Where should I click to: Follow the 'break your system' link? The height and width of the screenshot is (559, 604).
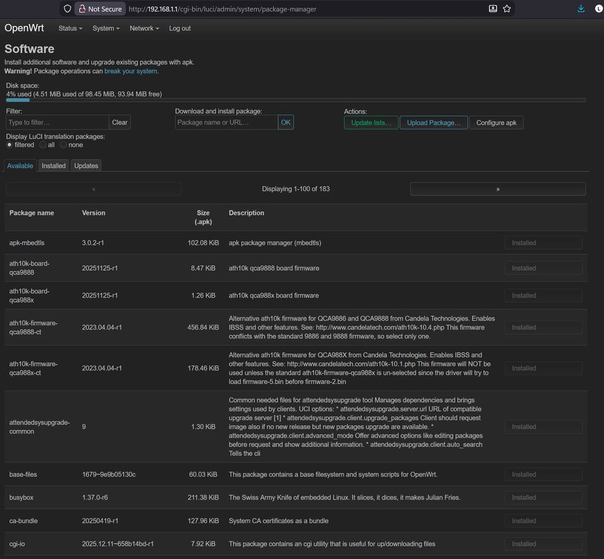tap(131, 71)
